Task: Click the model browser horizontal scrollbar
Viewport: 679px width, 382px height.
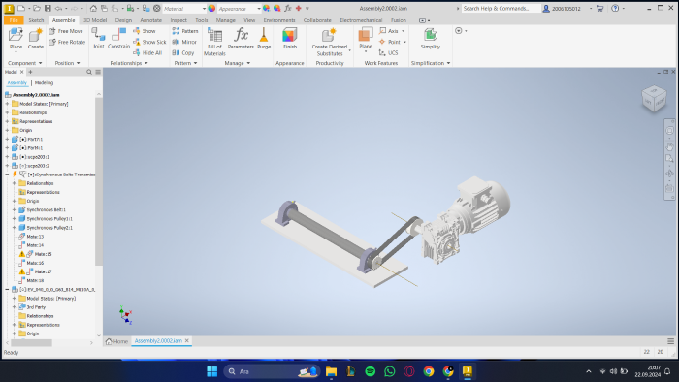Action: [x=31, y=342]
